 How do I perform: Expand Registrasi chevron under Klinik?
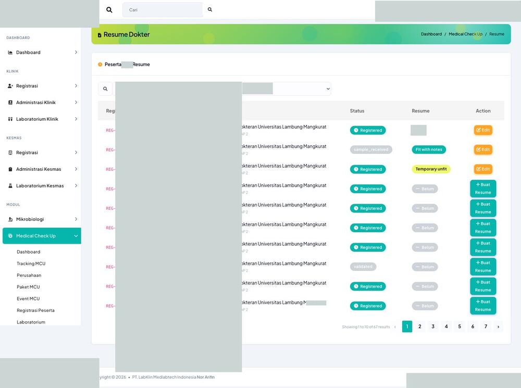[x=76, y=86]
